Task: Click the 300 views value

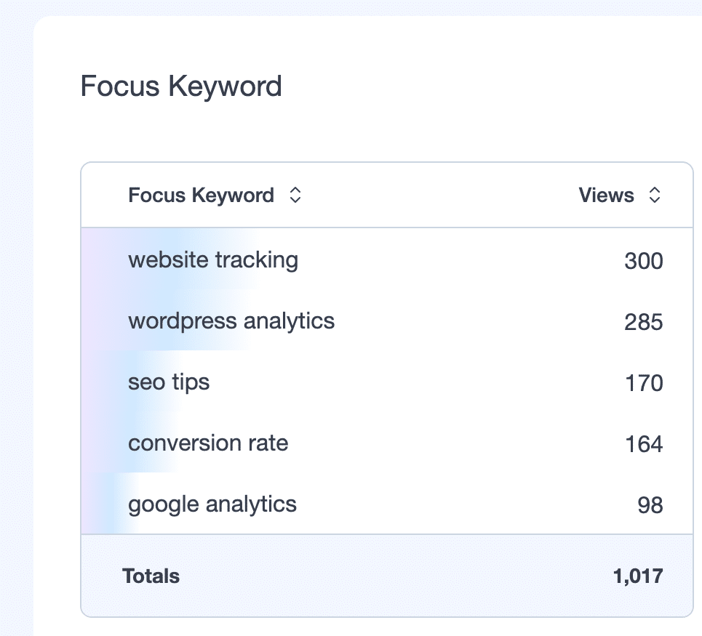Action: point(643,261)
